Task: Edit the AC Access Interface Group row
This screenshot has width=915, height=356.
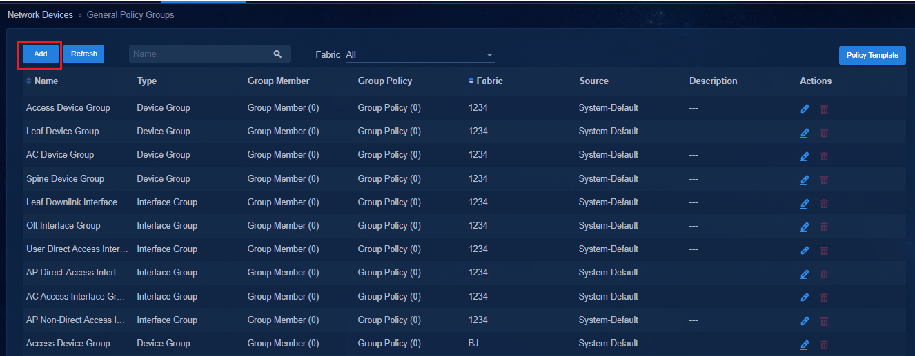Action: 805,297
